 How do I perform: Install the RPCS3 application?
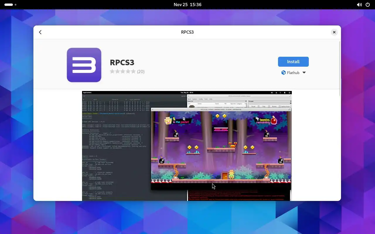click(293, 62)
